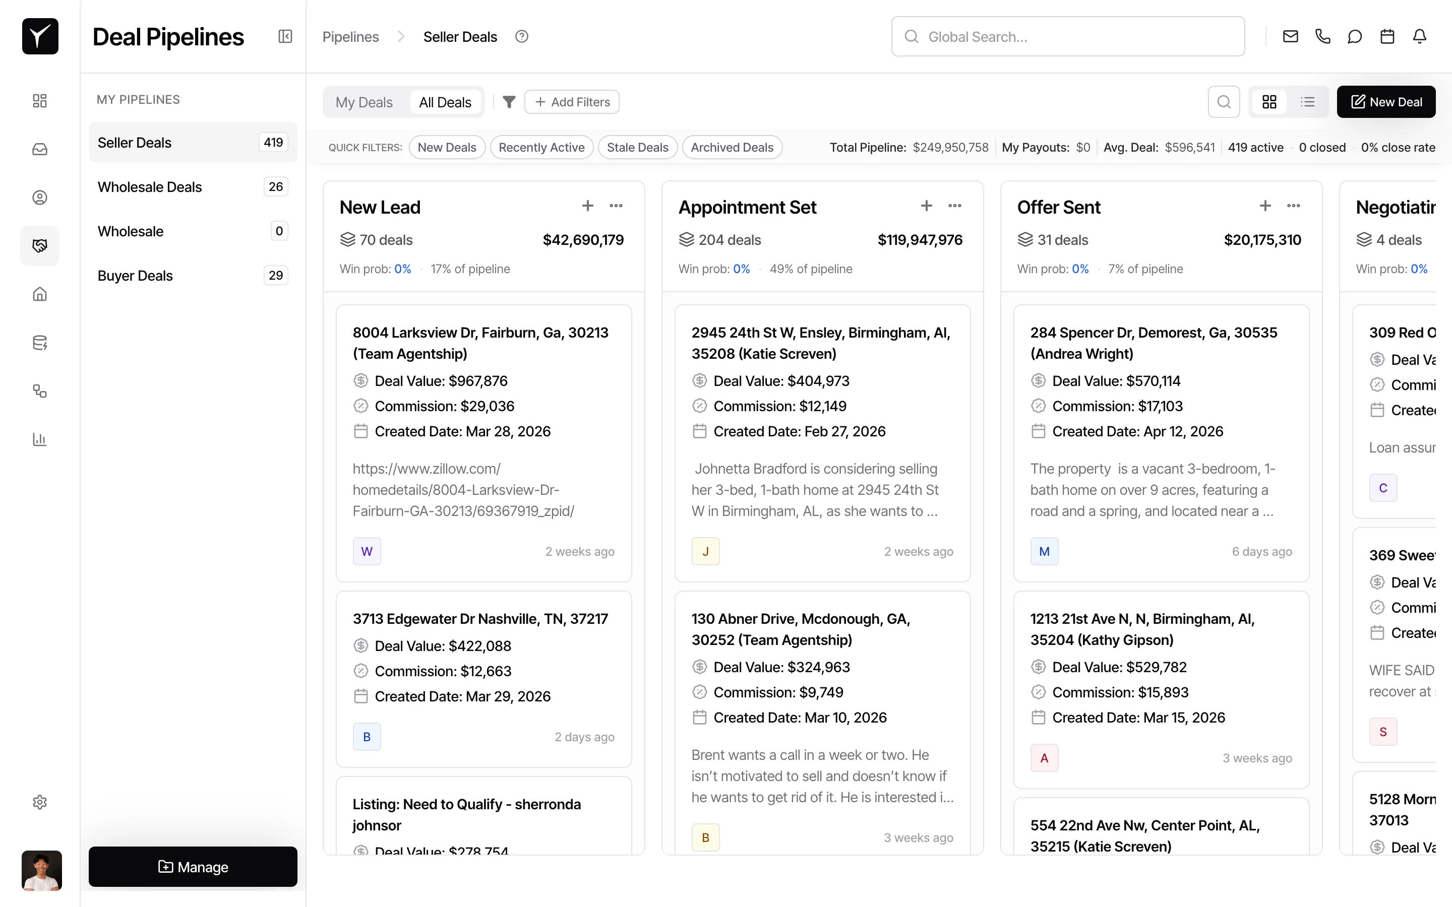Enable the Recently Active quick filter
This screenshot has height=907, width=1452.
click(x=542, y=147)
